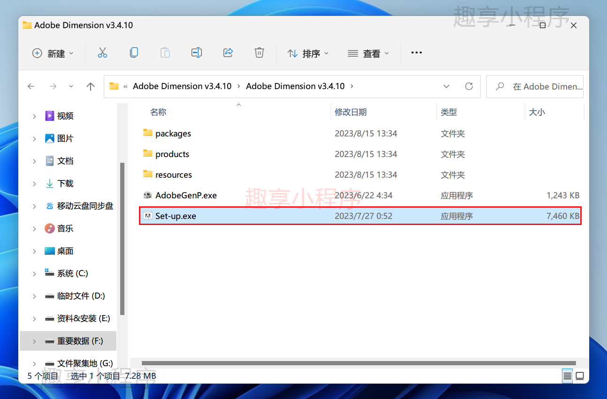Click the 2023/6/22 4:34 date cell
Viewport: 607px width, 399px height.
coord(363,196)
